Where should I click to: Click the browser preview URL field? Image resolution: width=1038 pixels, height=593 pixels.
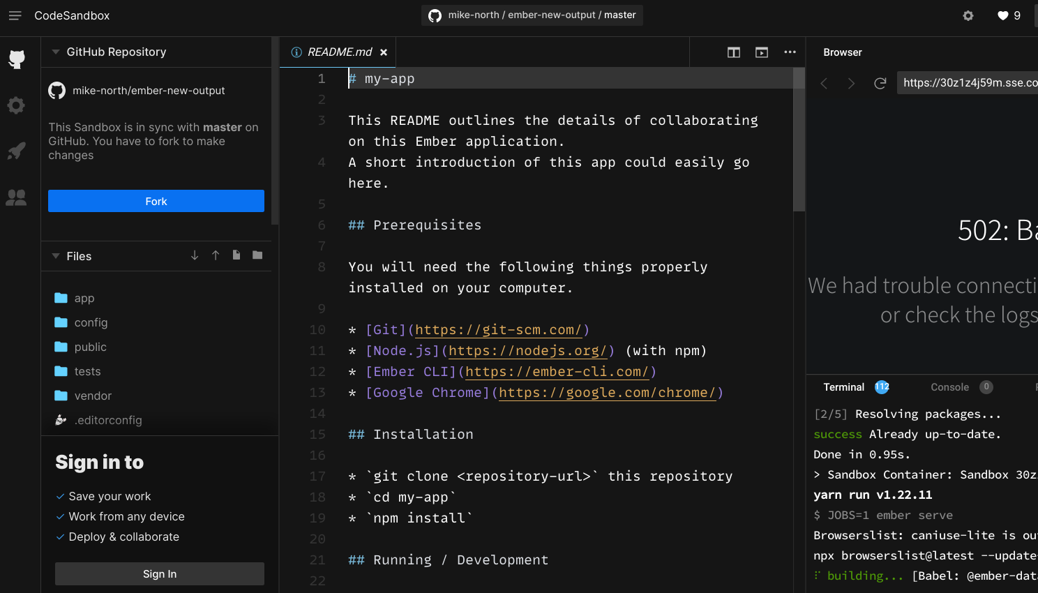pyautogui.click(x=968, y=82)
